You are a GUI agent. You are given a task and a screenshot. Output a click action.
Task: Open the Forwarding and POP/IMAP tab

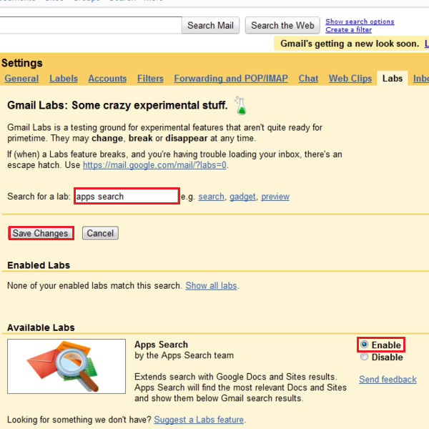[x=231, y=79]
